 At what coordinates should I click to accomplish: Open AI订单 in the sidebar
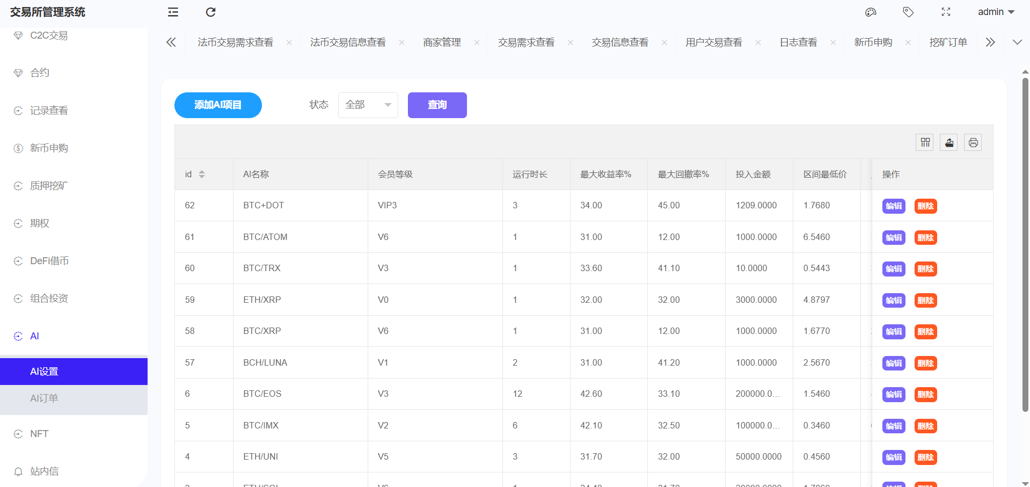[44, 398]
